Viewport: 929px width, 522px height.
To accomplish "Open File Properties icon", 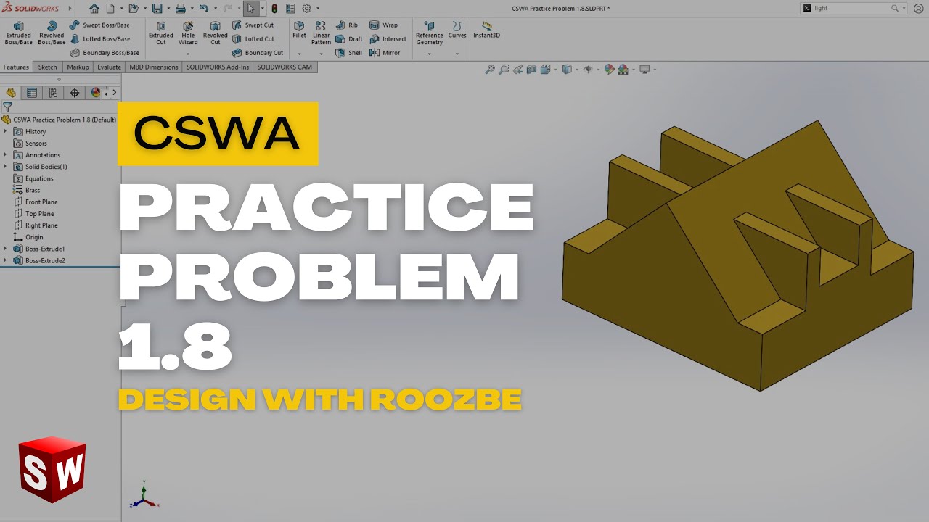I will pyautogui.click(x=290, y=9).
